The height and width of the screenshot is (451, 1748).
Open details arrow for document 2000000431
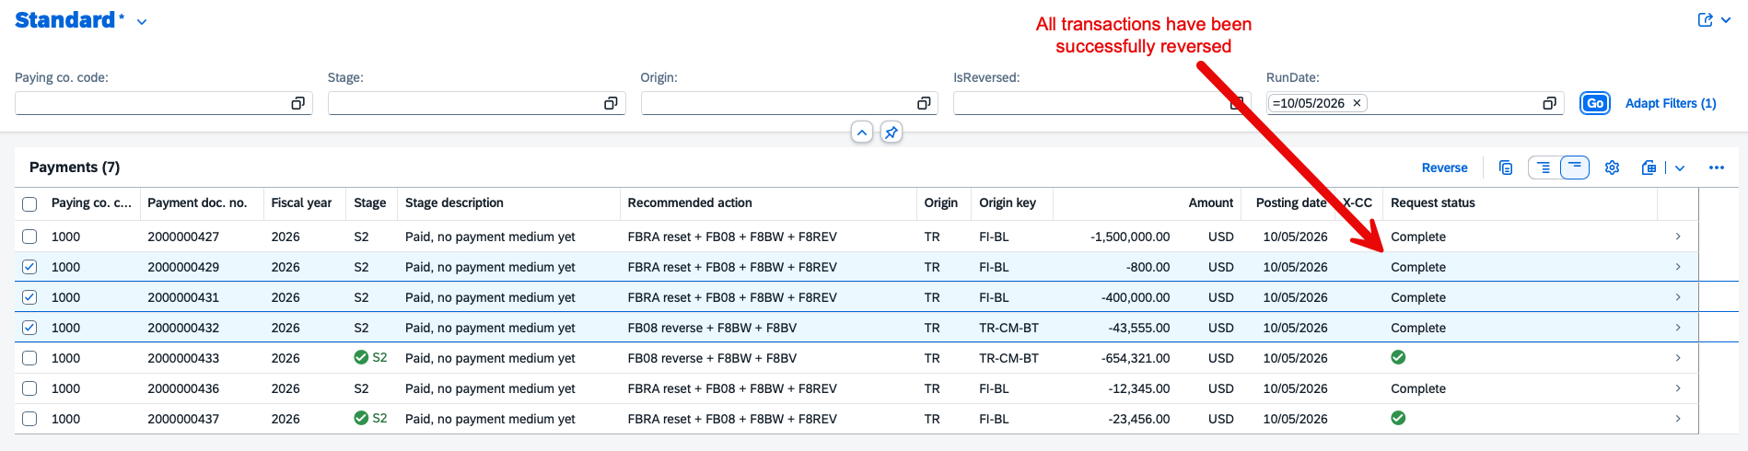tap(1678, 297)
